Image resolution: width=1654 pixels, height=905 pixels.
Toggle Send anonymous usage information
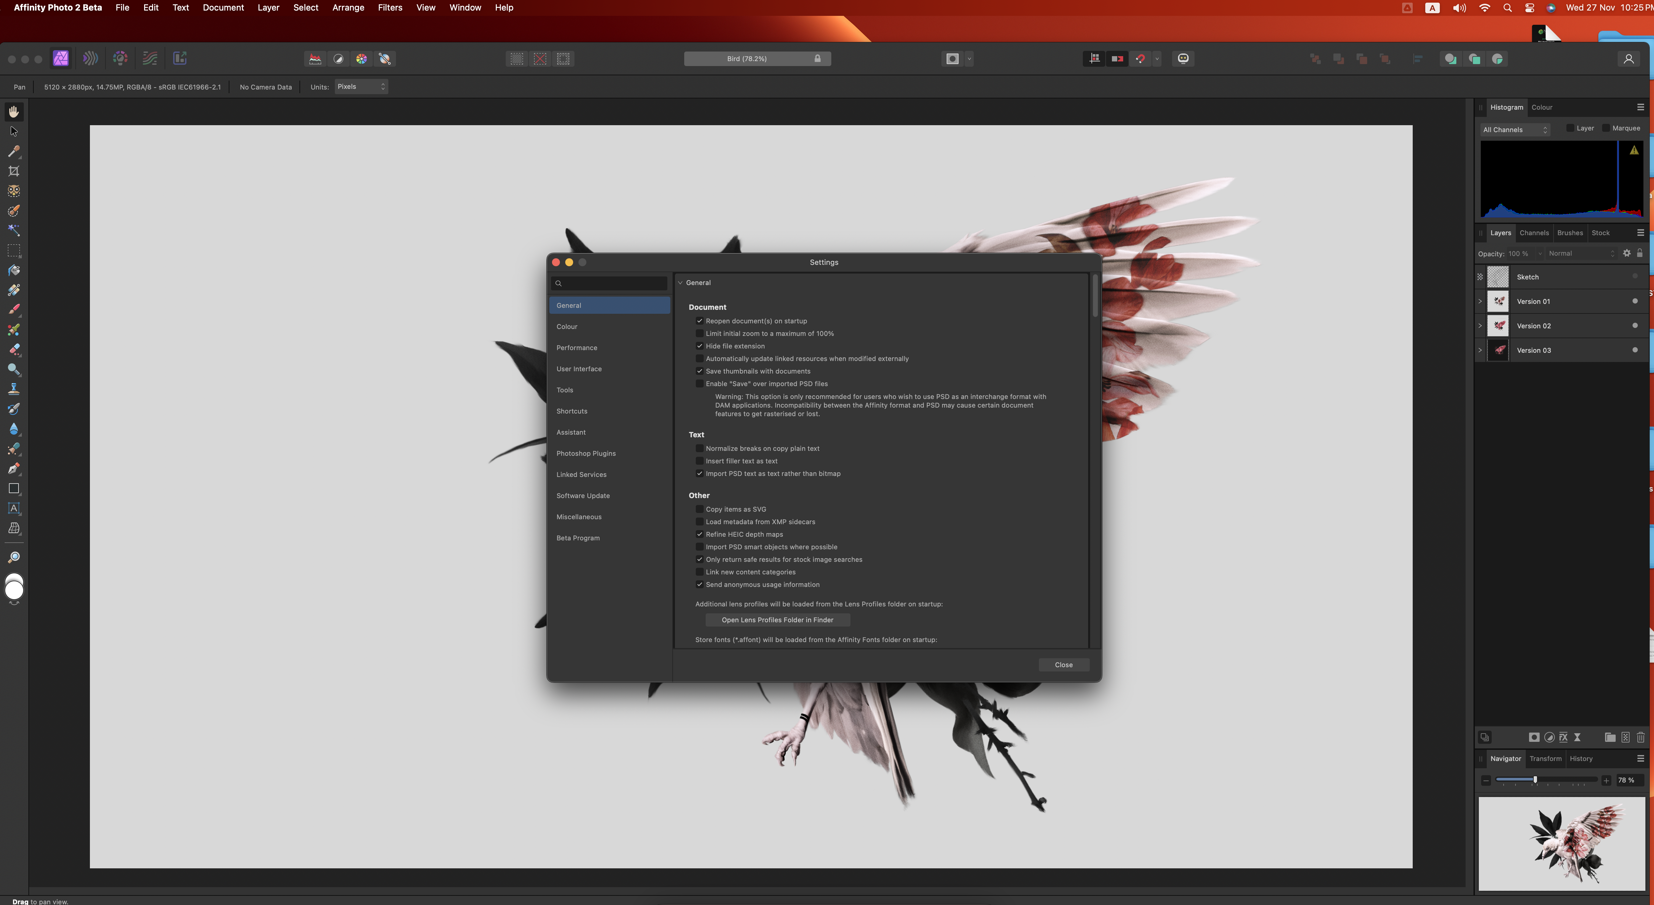tap(700, 584)
